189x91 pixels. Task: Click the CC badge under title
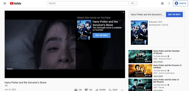pyautogui.click(x=6, y=85)
